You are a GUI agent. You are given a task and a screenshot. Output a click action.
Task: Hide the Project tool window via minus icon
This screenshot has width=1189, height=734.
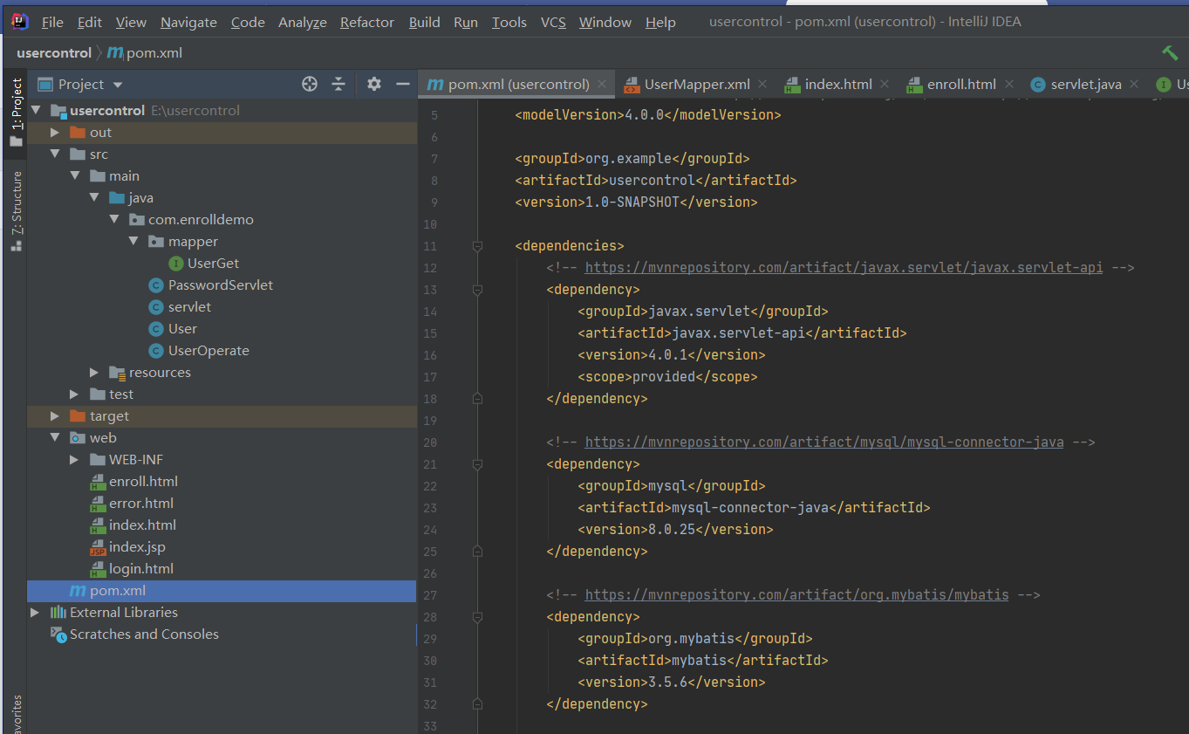[401, 84]
